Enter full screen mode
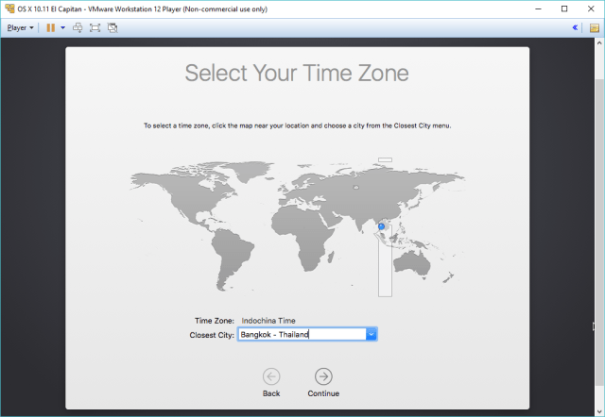605x417 pixels. [95, 27]
